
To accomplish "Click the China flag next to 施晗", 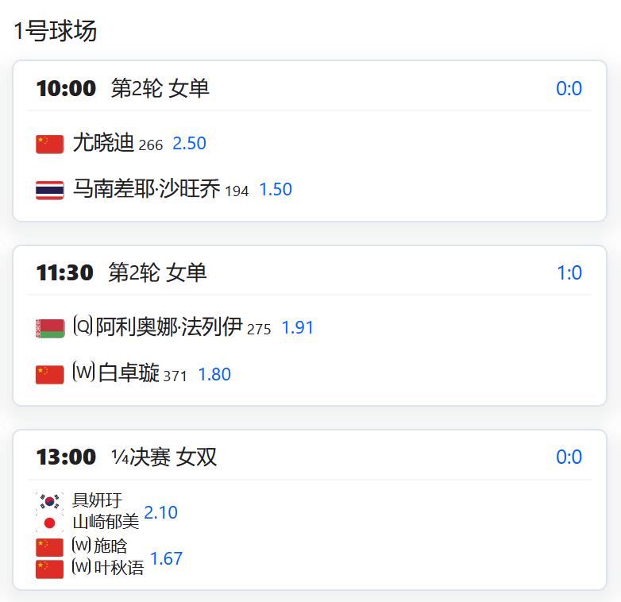I will coord(49,547).
